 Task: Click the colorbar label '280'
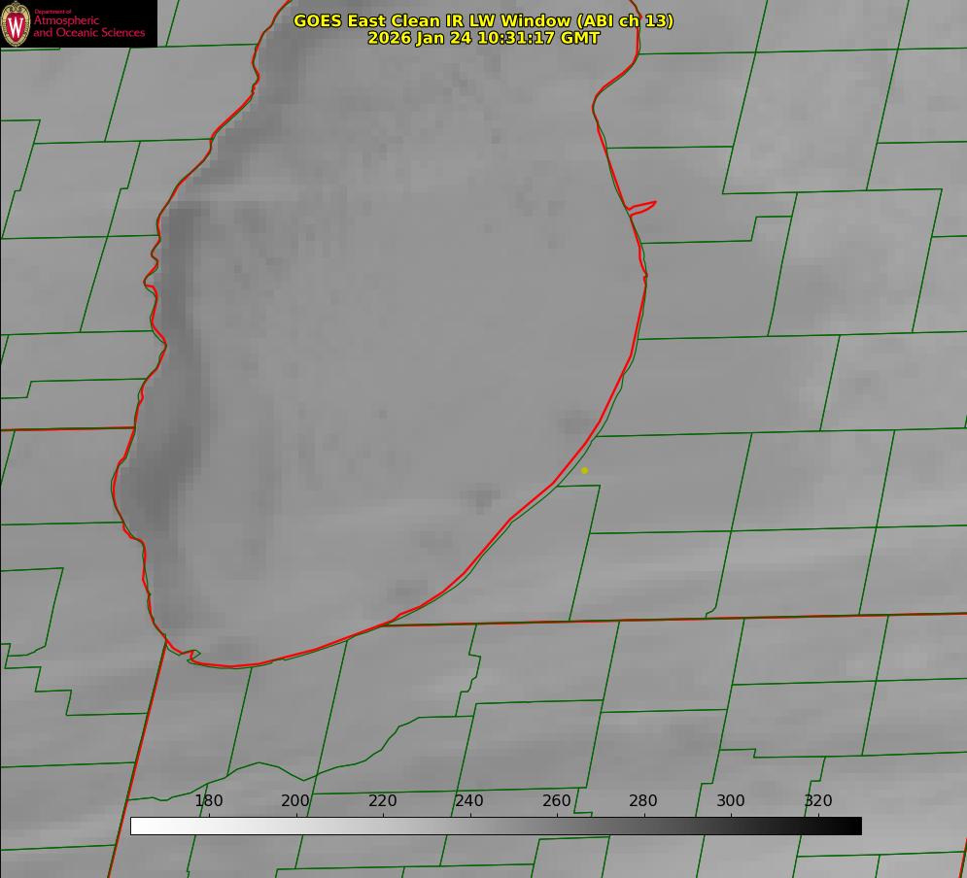click(x=643, y=800)
